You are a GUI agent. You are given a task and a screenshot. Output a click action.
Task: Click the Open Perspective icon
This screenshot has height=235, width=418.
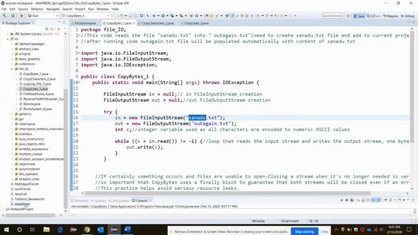click(x=348, y=16)
